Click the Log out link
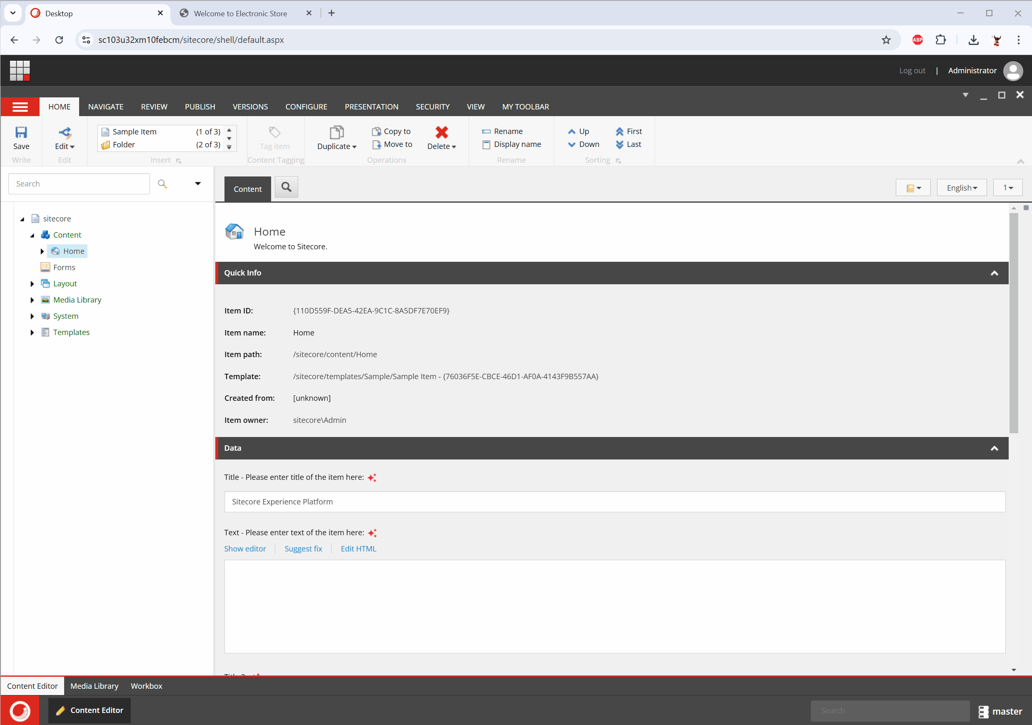 tap(912, 70)
